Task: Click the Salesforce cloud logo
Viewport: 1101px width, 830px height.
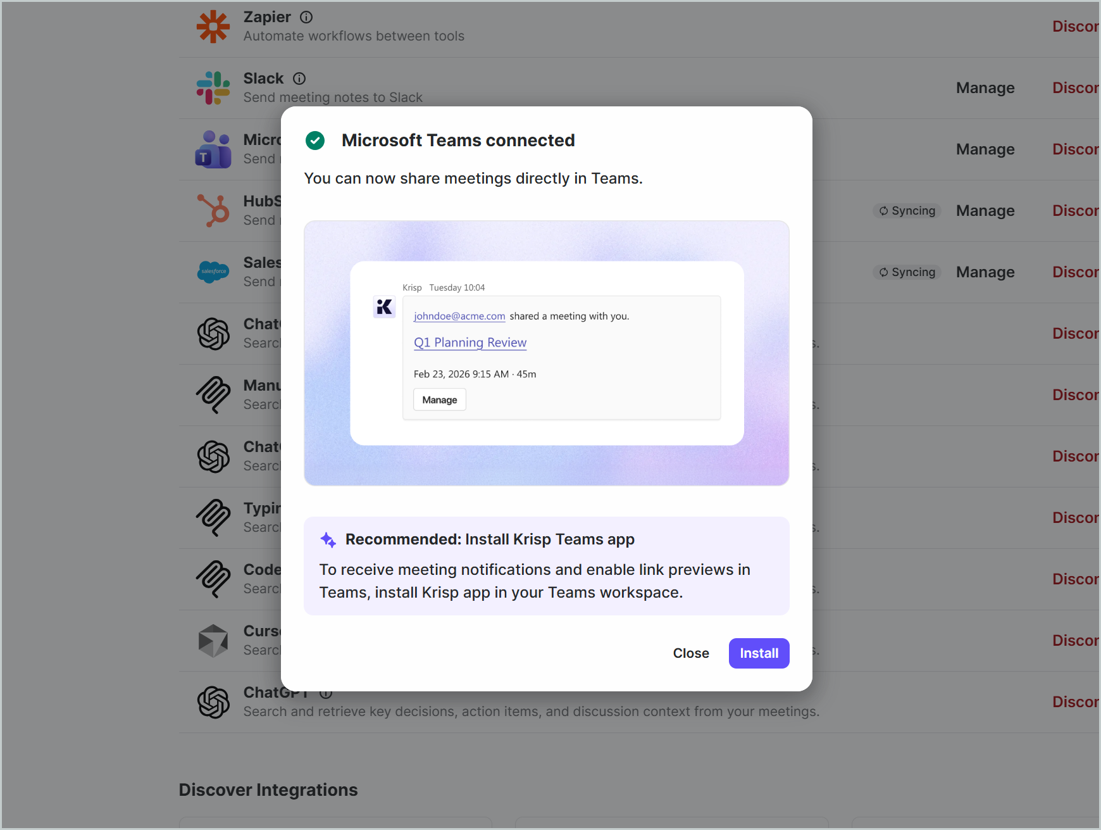Action: click(213, 272)
